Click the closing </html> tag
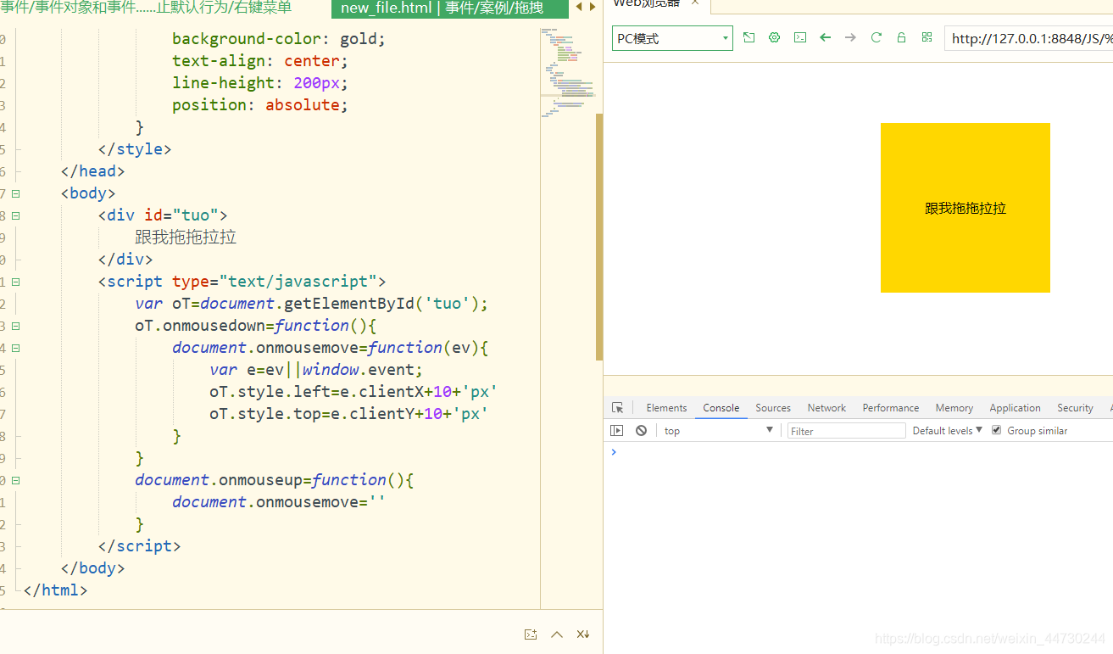The width and height of the screenshot is (1113, 654). tap(55, 590)
